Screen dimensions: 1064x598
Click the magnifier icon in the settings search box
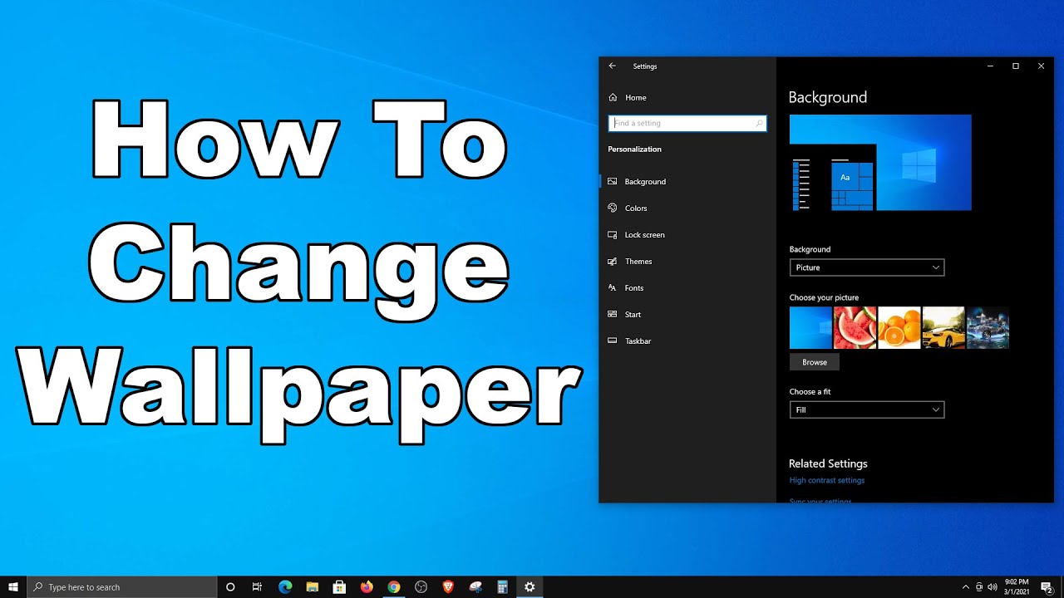(x=759, y=124)
